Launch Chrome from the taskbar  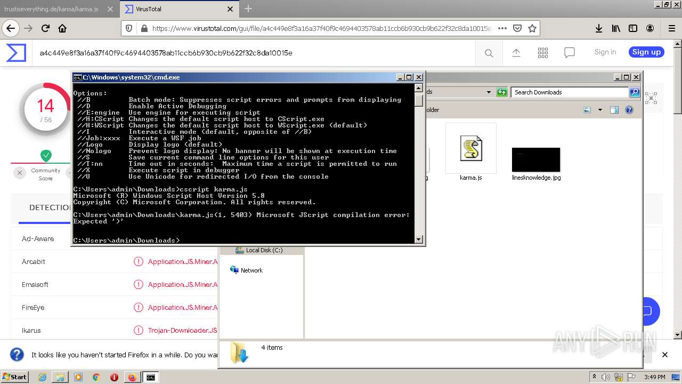(x=96, y=377)
